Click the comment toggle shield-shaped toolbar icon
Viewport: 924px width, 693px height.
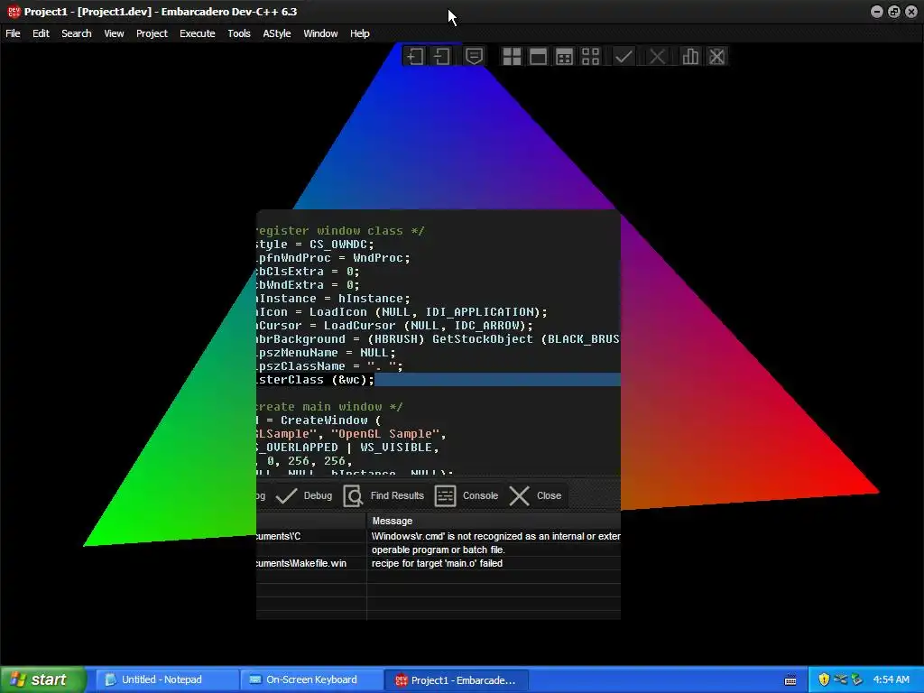(474, 57)
